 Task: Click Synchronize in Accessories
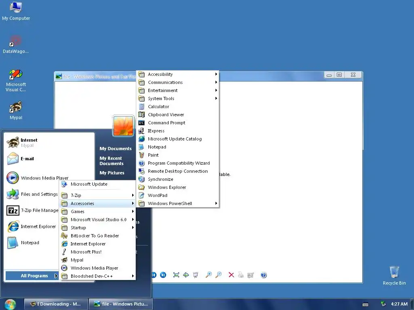(x=178, y=179)
